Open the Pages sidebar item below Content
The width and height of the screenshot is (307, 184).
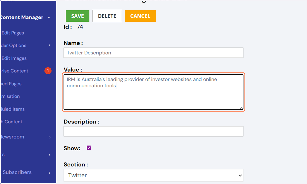click(11, 84)
